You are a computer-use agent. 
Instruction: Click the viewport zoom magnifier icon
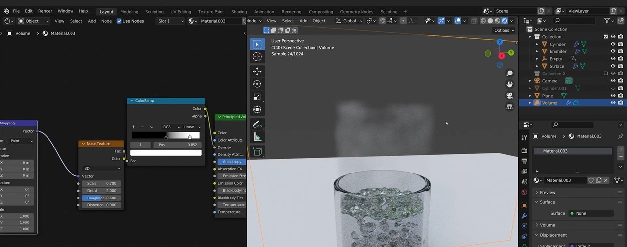(x=509, y=73)
